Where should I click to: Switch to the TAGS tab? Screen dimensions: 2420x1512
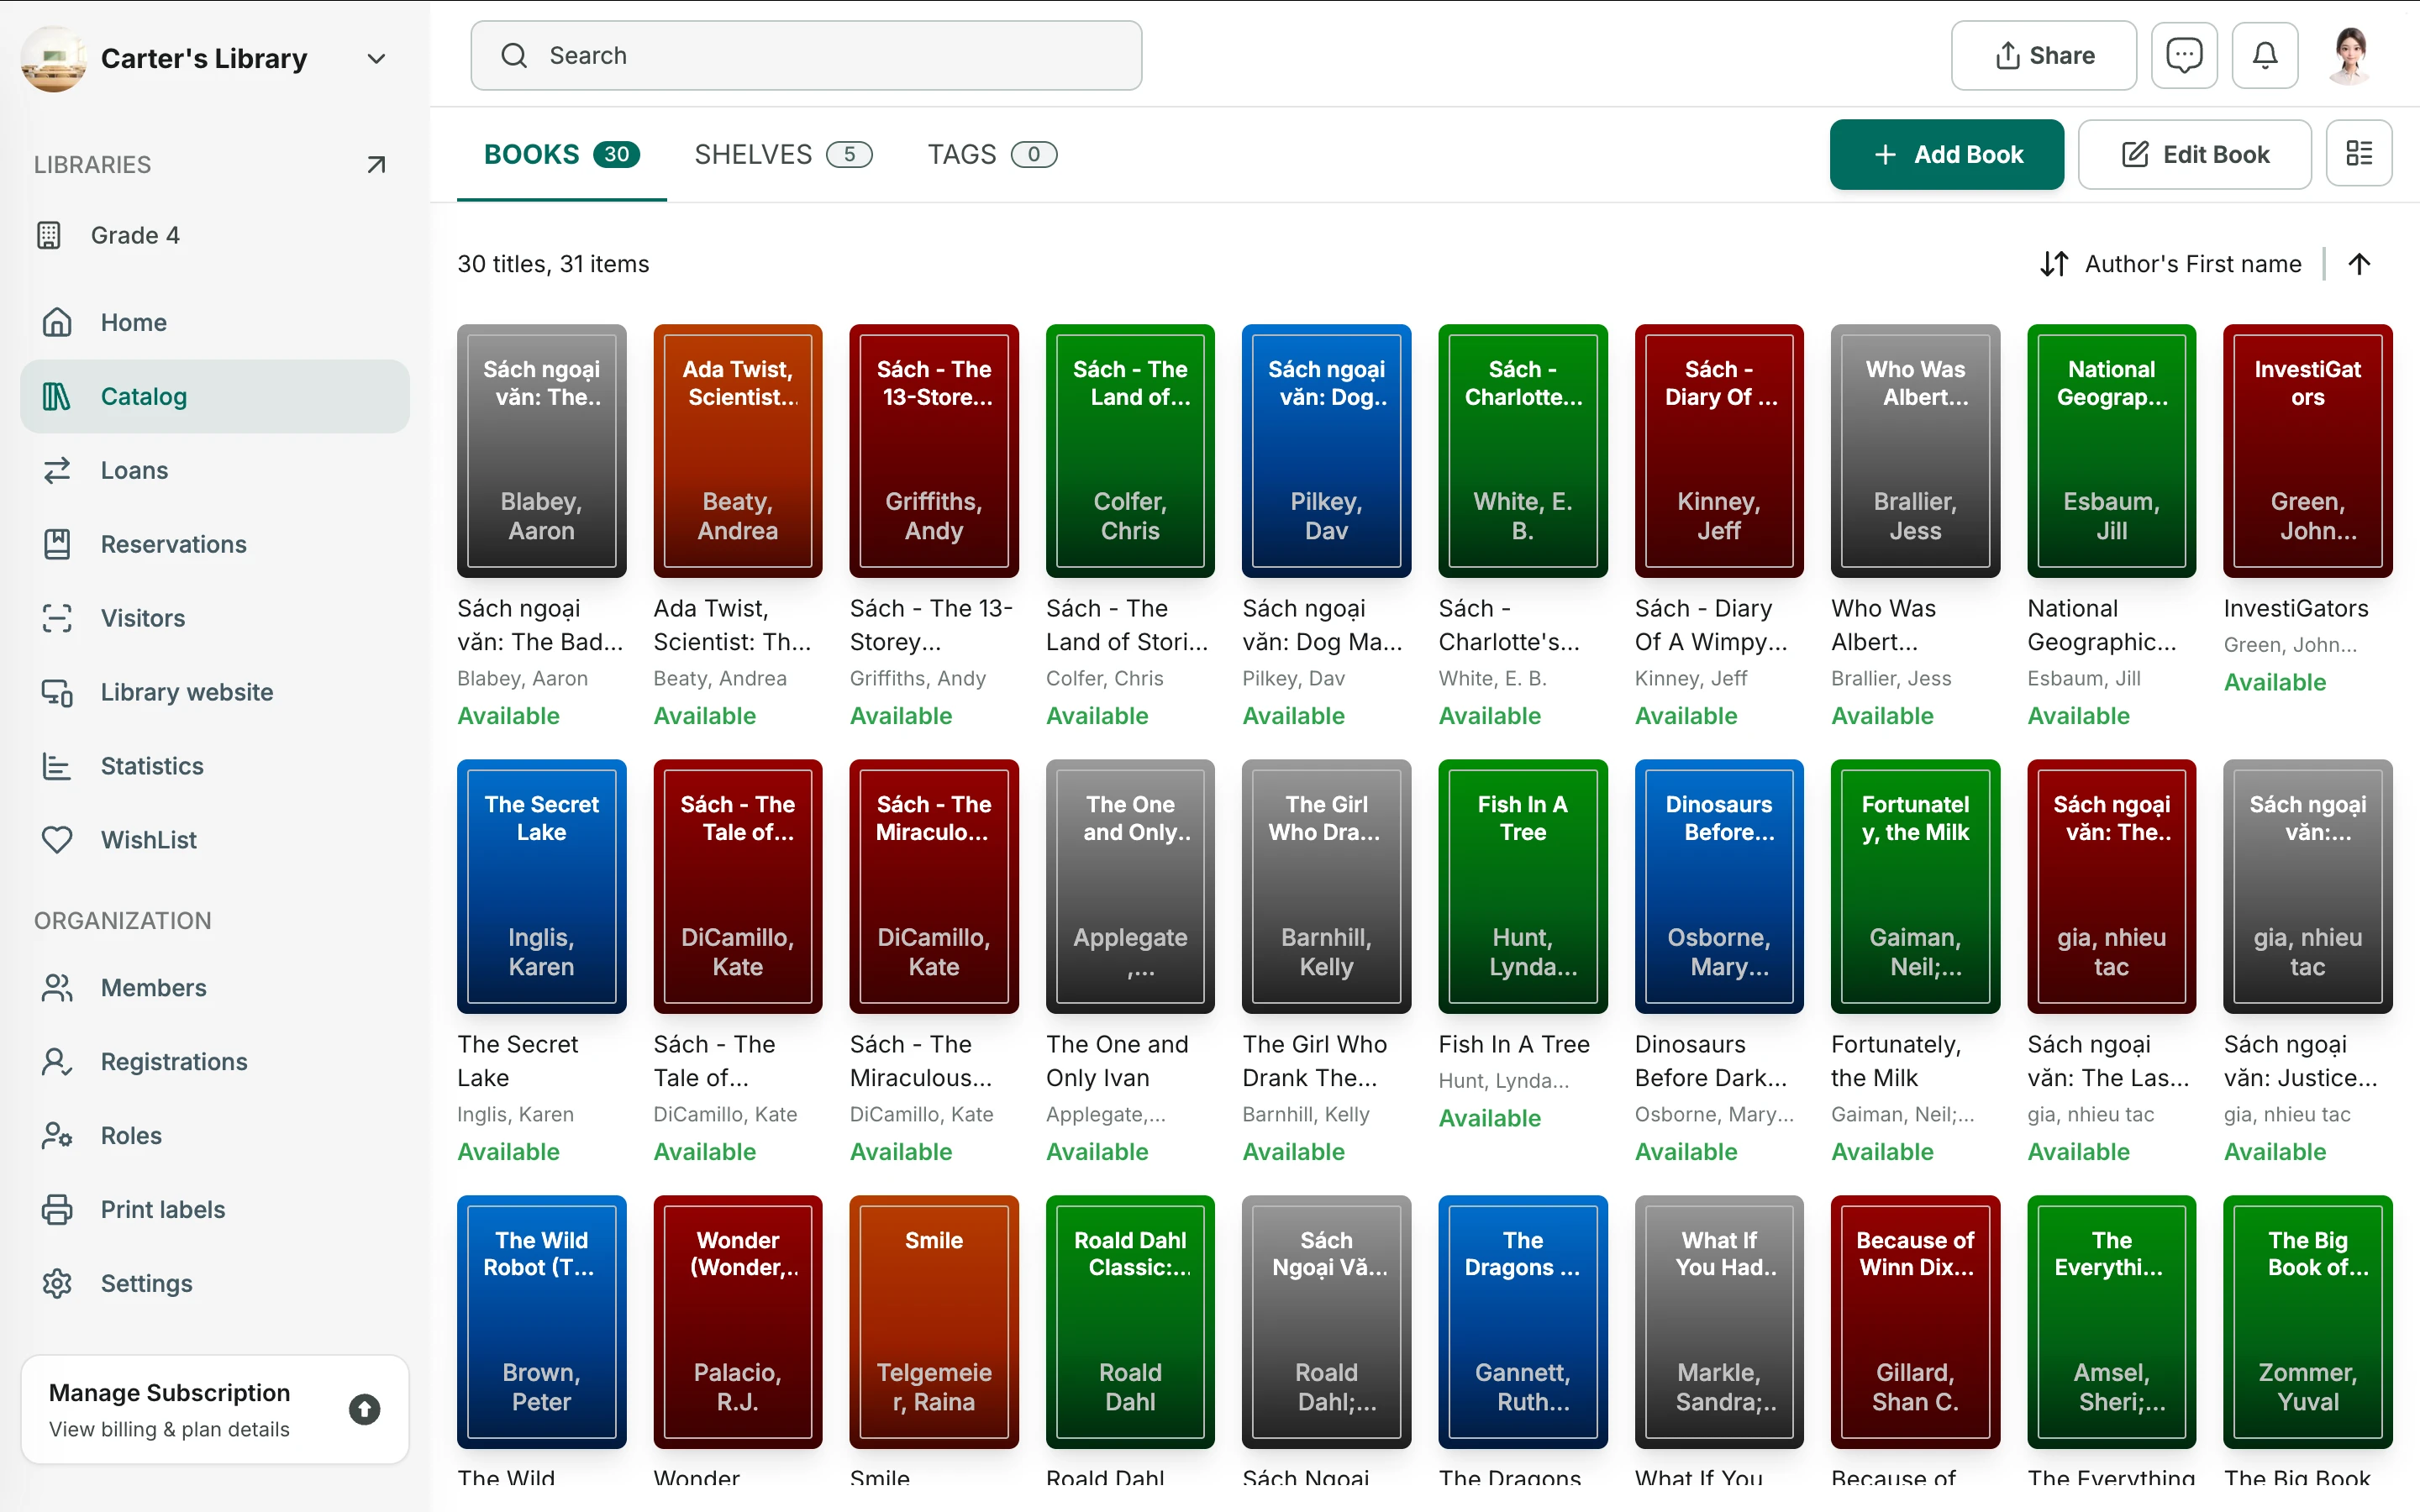992,154
